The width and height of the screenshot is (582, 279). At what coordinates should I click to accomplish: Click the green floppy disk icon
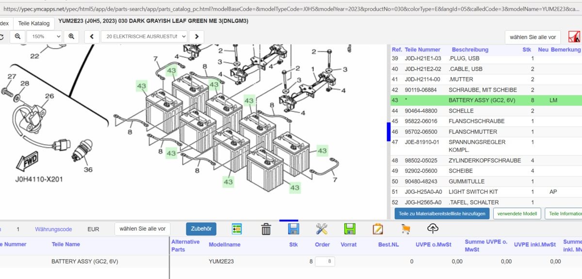(x=350, y=229)
